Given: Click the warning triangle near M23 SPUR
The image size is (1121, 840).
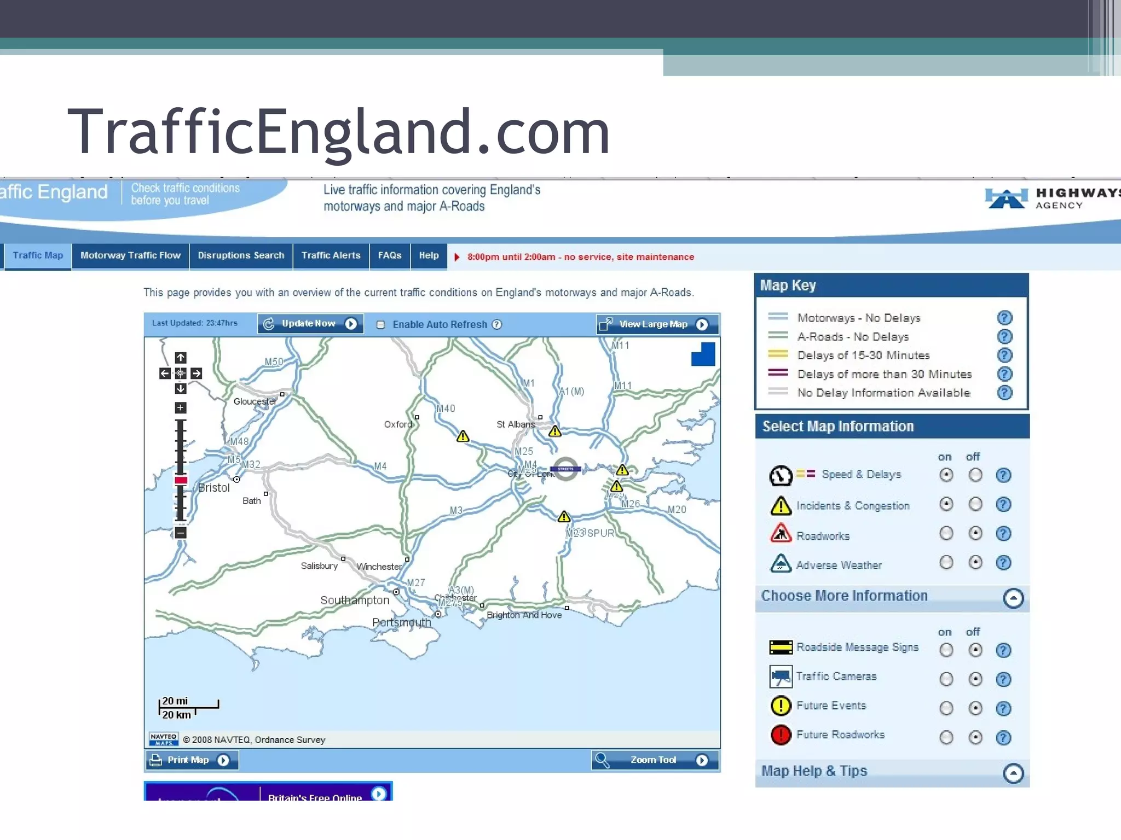Looking at the screenshot, I should (x=564, y=517).
